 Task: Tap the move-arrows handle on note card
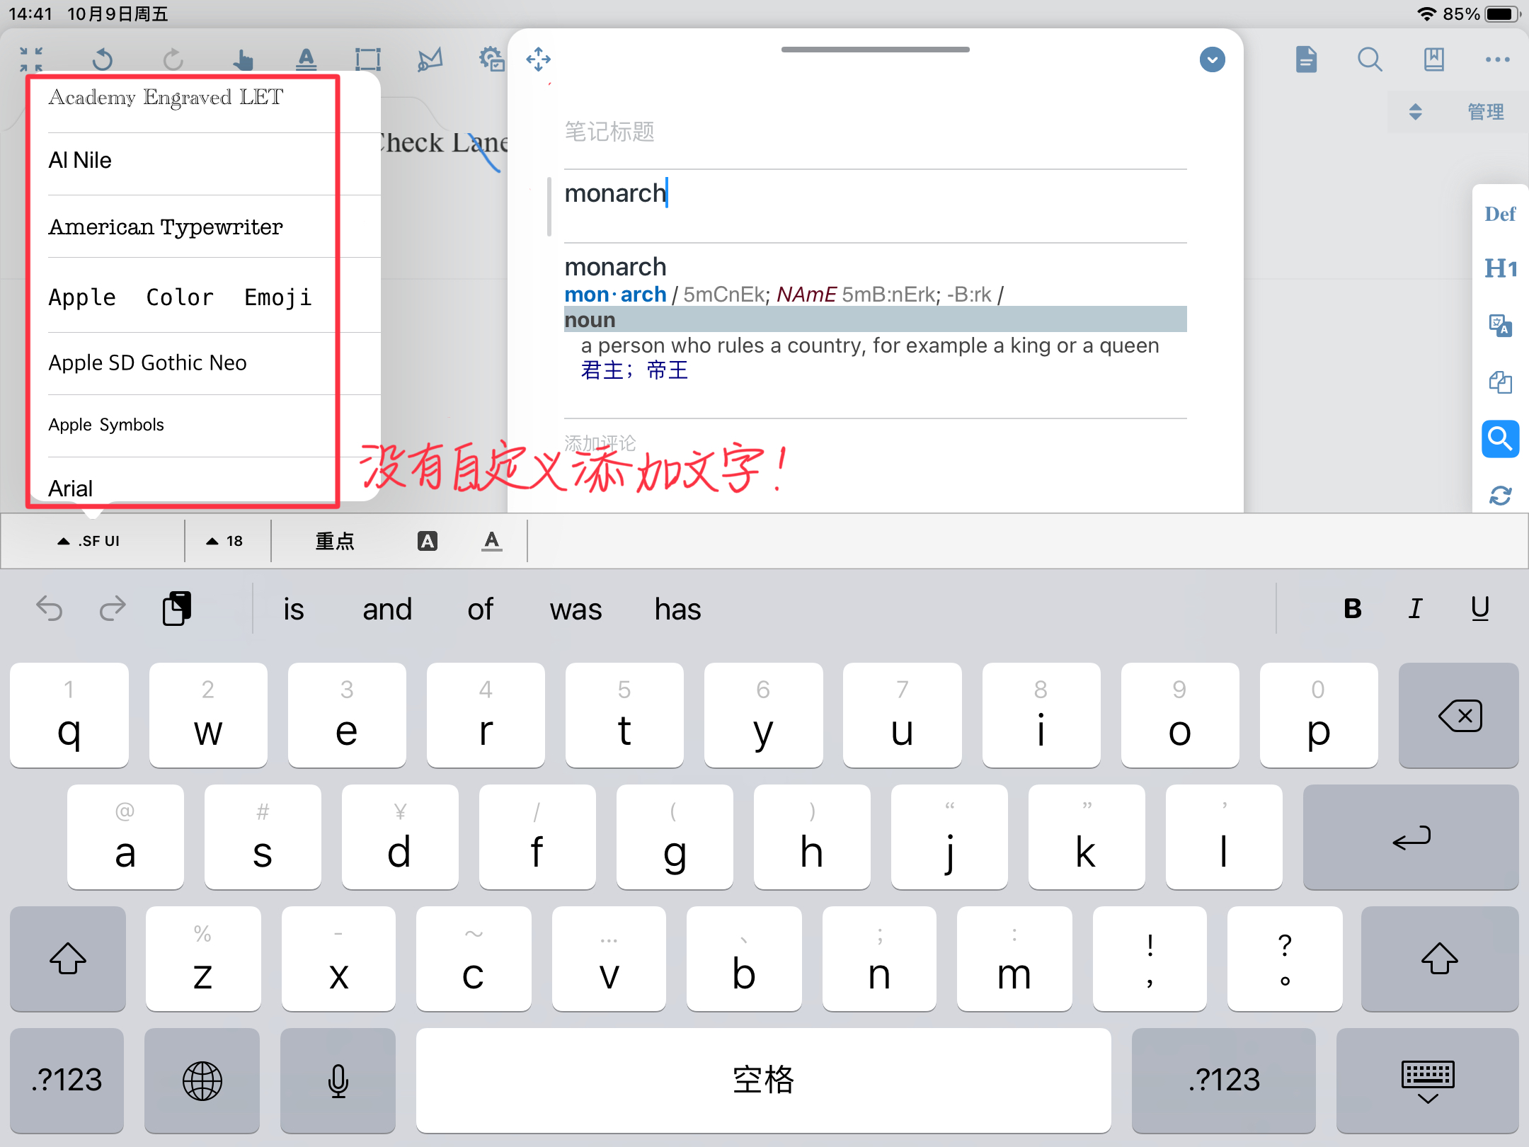(538, 59)
